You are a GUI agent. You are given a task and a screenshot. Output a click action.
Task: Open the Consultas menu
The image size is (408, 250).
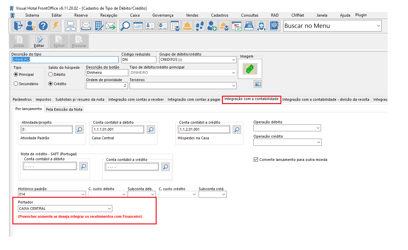(250, 15)
